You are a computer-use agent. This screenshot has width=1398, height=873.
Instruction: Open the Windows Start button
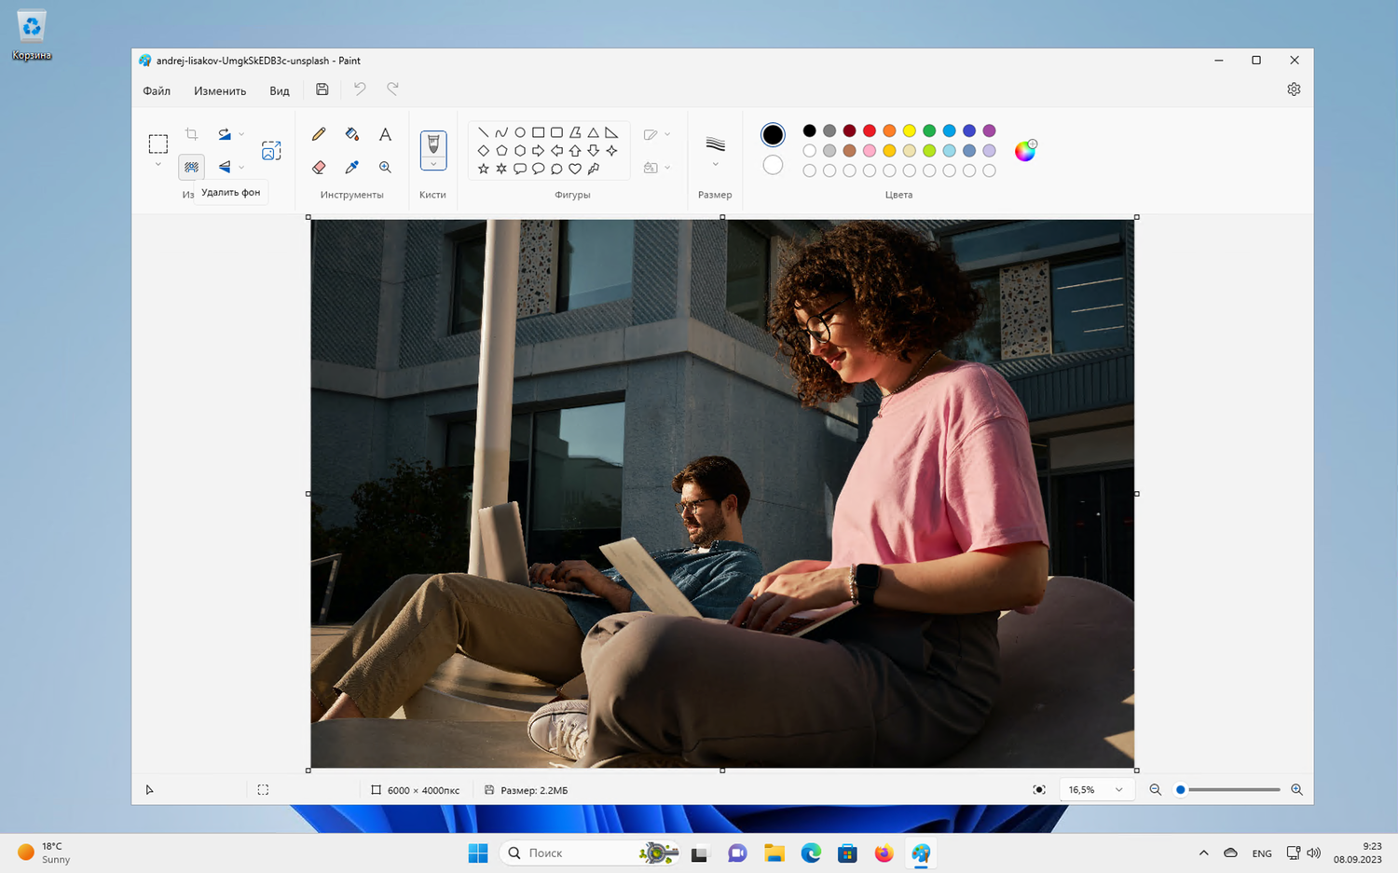478,853
